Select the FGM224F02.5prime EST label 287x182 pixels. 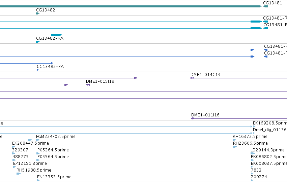(x=56, y=137)
